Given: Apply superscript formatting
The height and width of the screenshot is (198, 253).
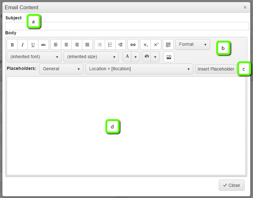Looking at the screenshot, I should tap(156, 45).
